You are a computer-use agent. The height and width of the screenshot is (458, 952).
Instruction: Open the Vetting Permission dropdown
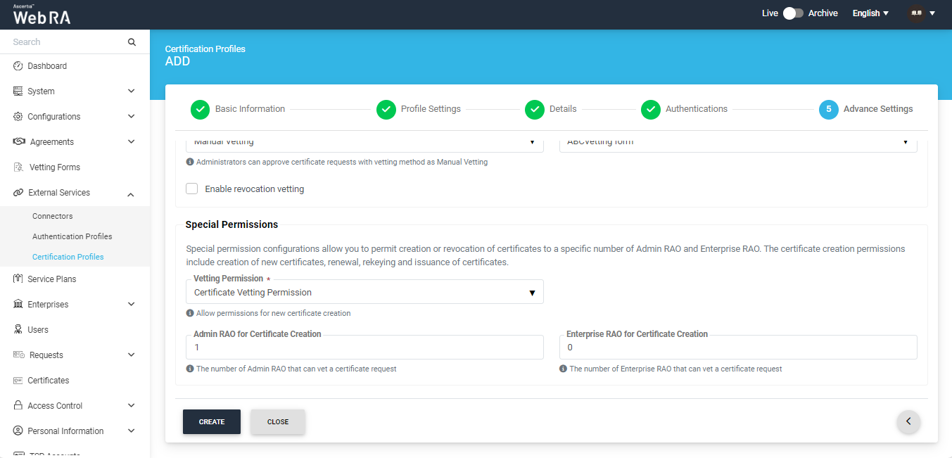coord(364,293)
